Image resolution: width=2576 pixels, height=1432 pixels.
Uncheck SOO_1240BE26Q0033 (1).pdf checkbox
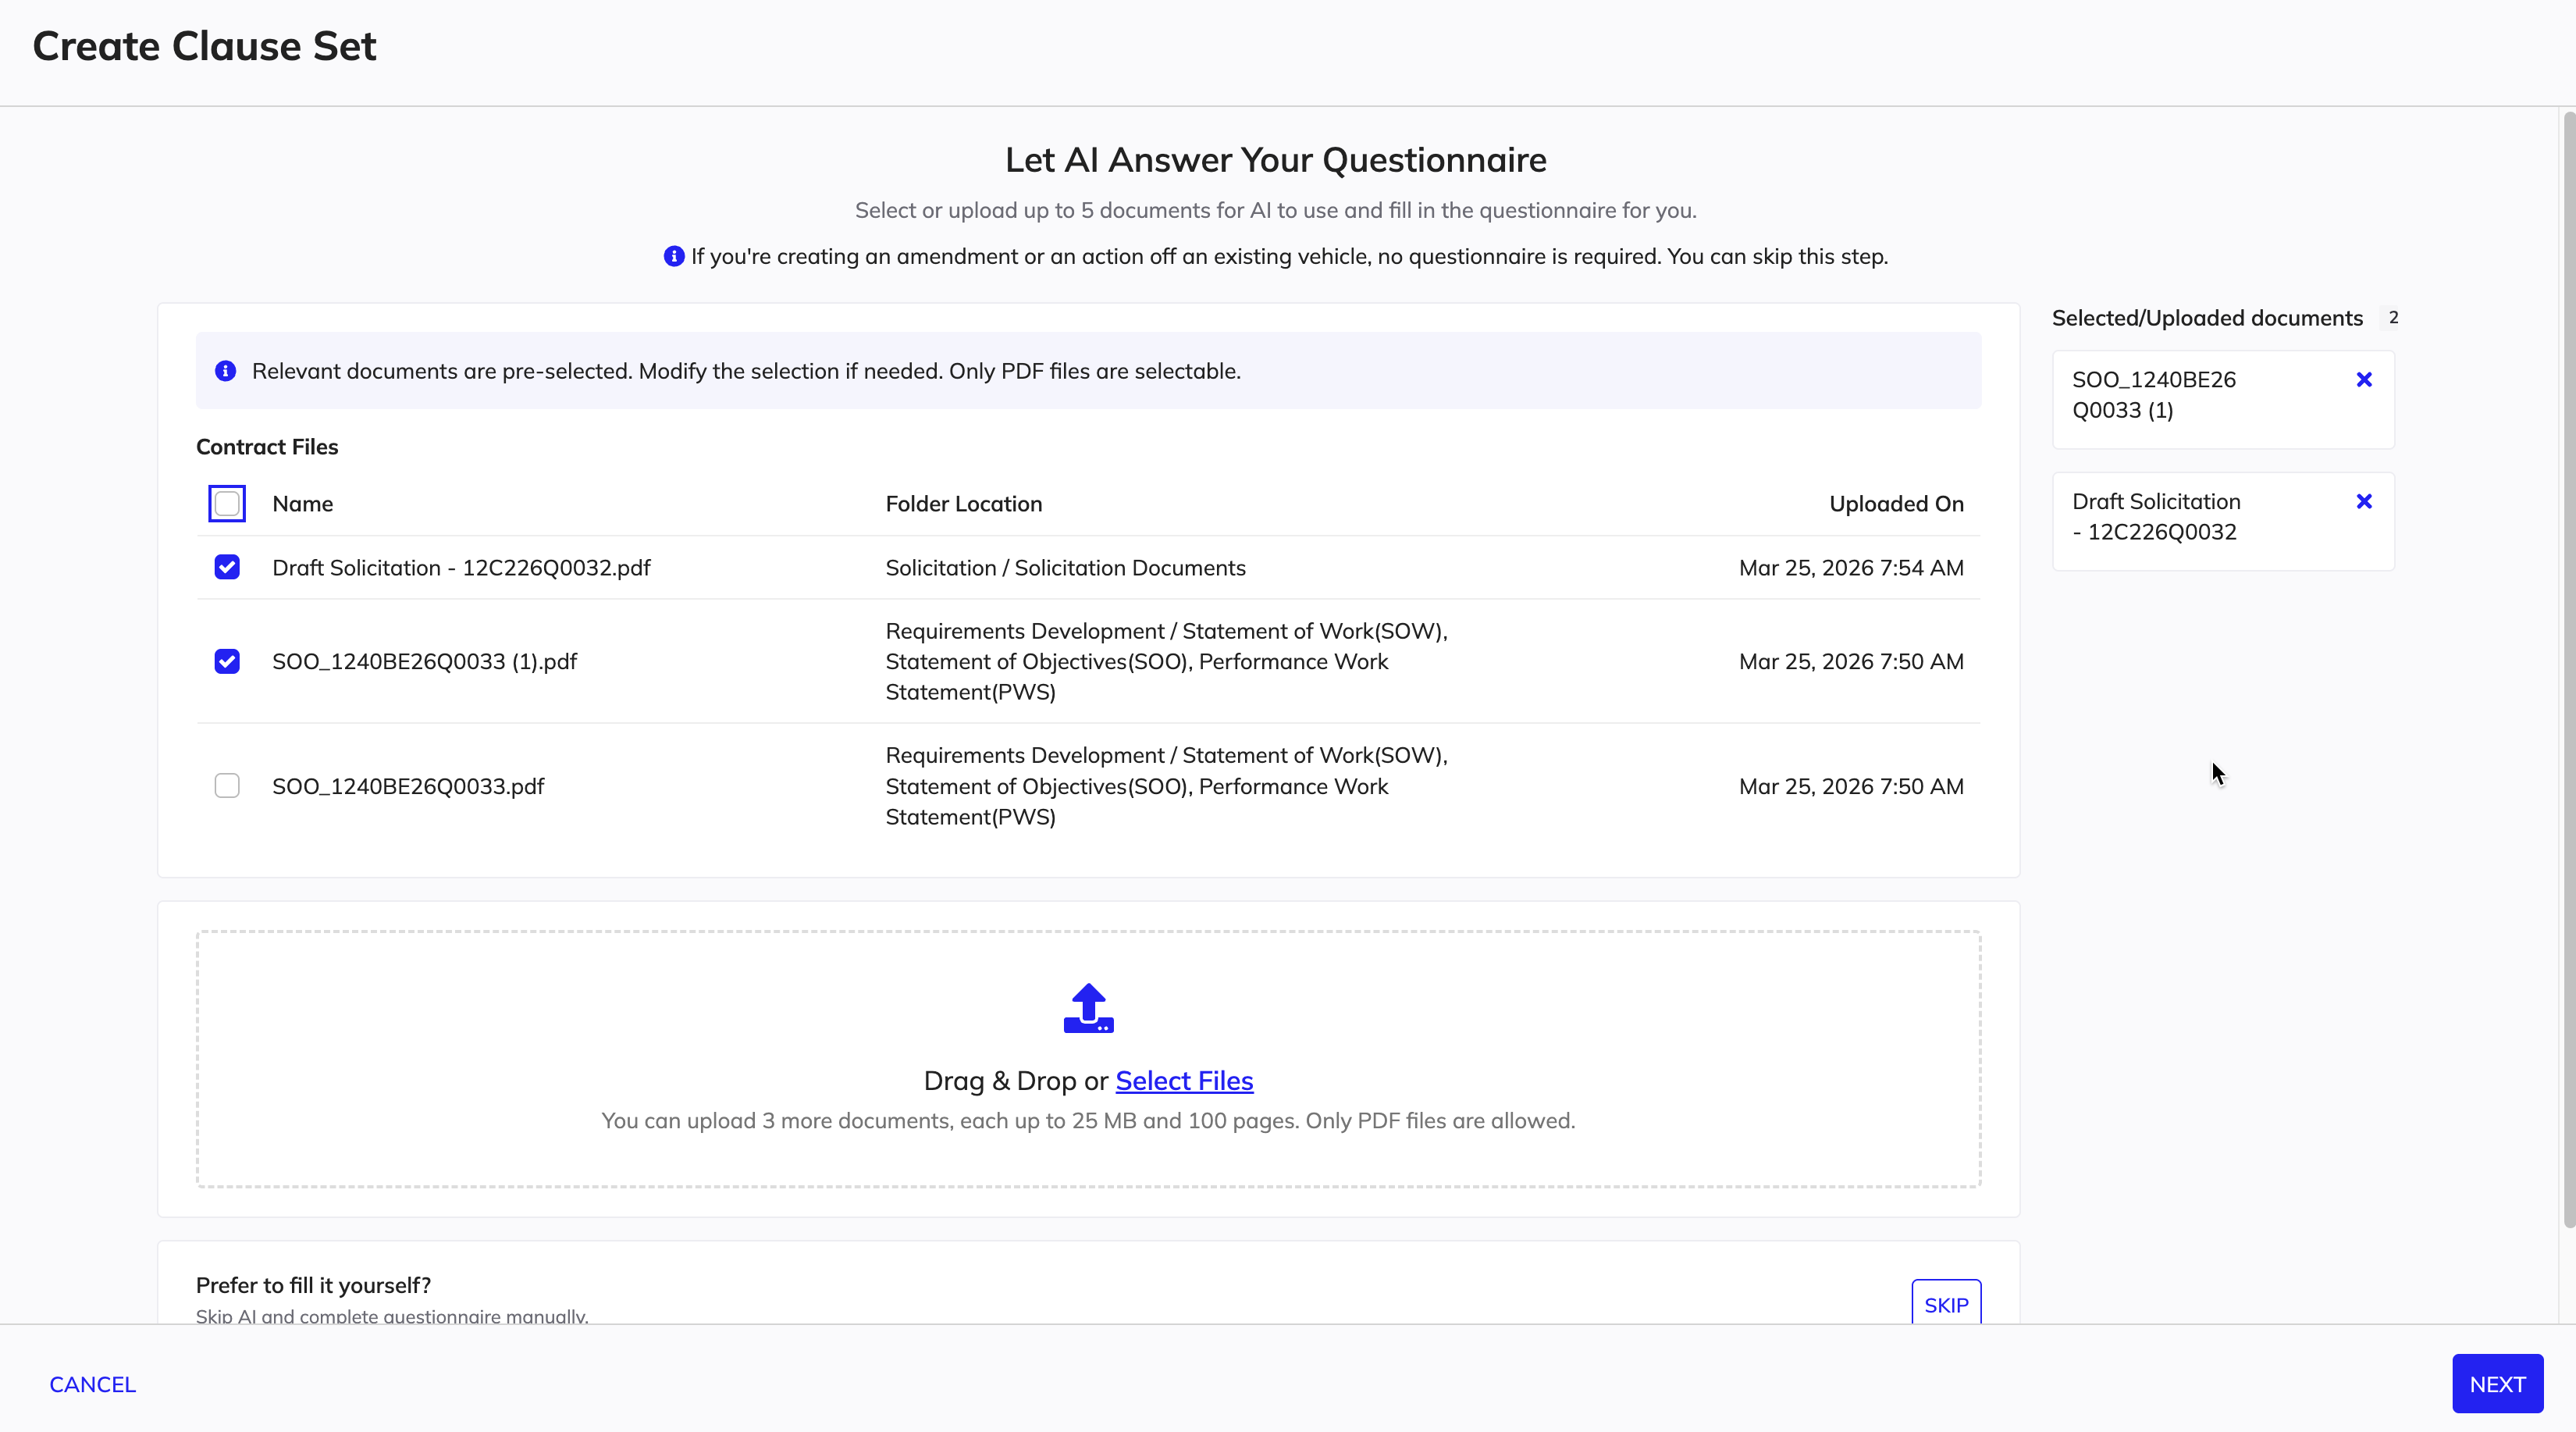pyautogui.click(x=227, y=661)
